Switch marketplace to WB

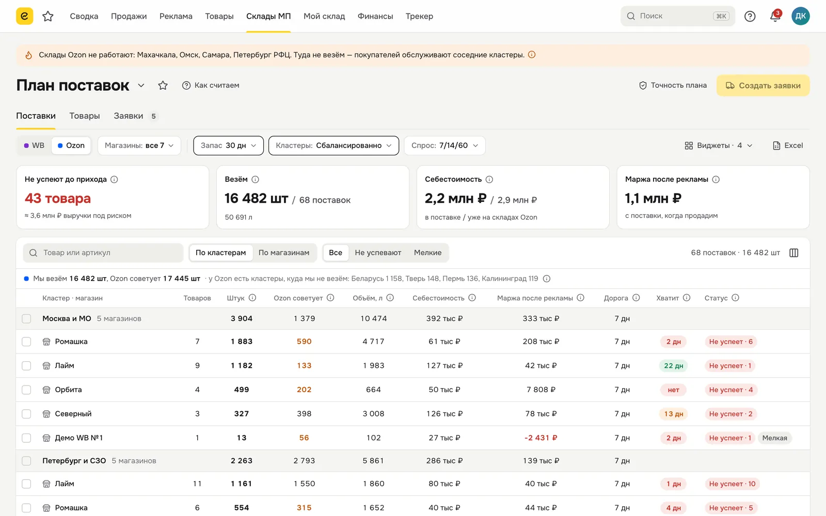point(34,146)
